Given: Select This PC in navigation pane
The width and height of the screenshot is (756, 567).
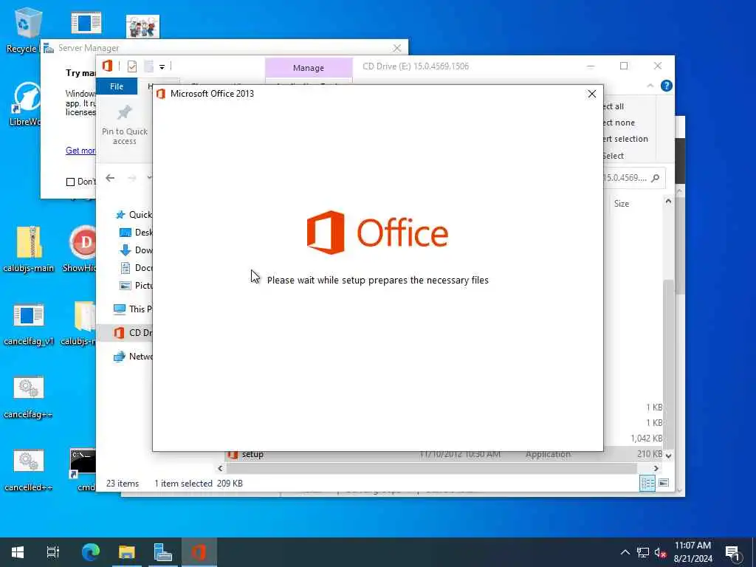Looking at the screenshot, I should pyautogui.click(x=133, y=309).
